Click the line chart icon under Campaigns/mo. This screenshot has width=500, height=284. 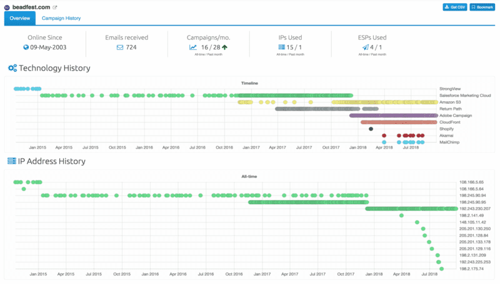(194, 47)
